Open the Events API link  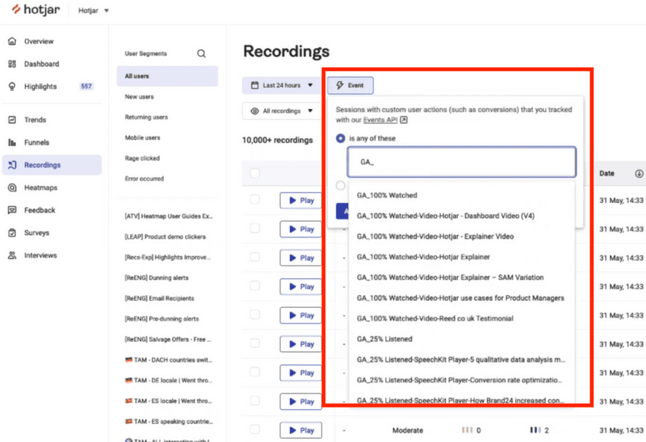tap(380, 120)
